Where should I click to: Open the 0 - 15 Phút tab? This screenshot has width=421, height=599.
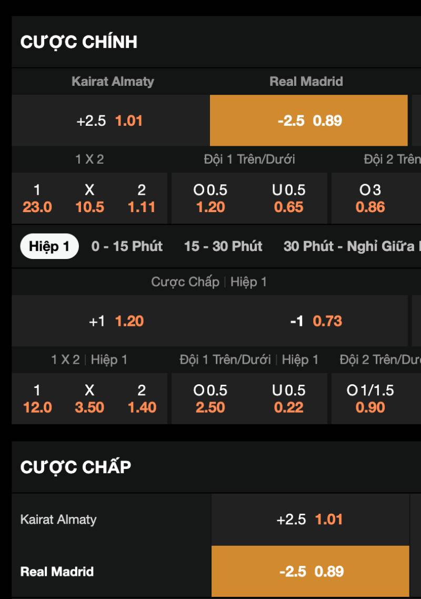(x=127, y=246)
